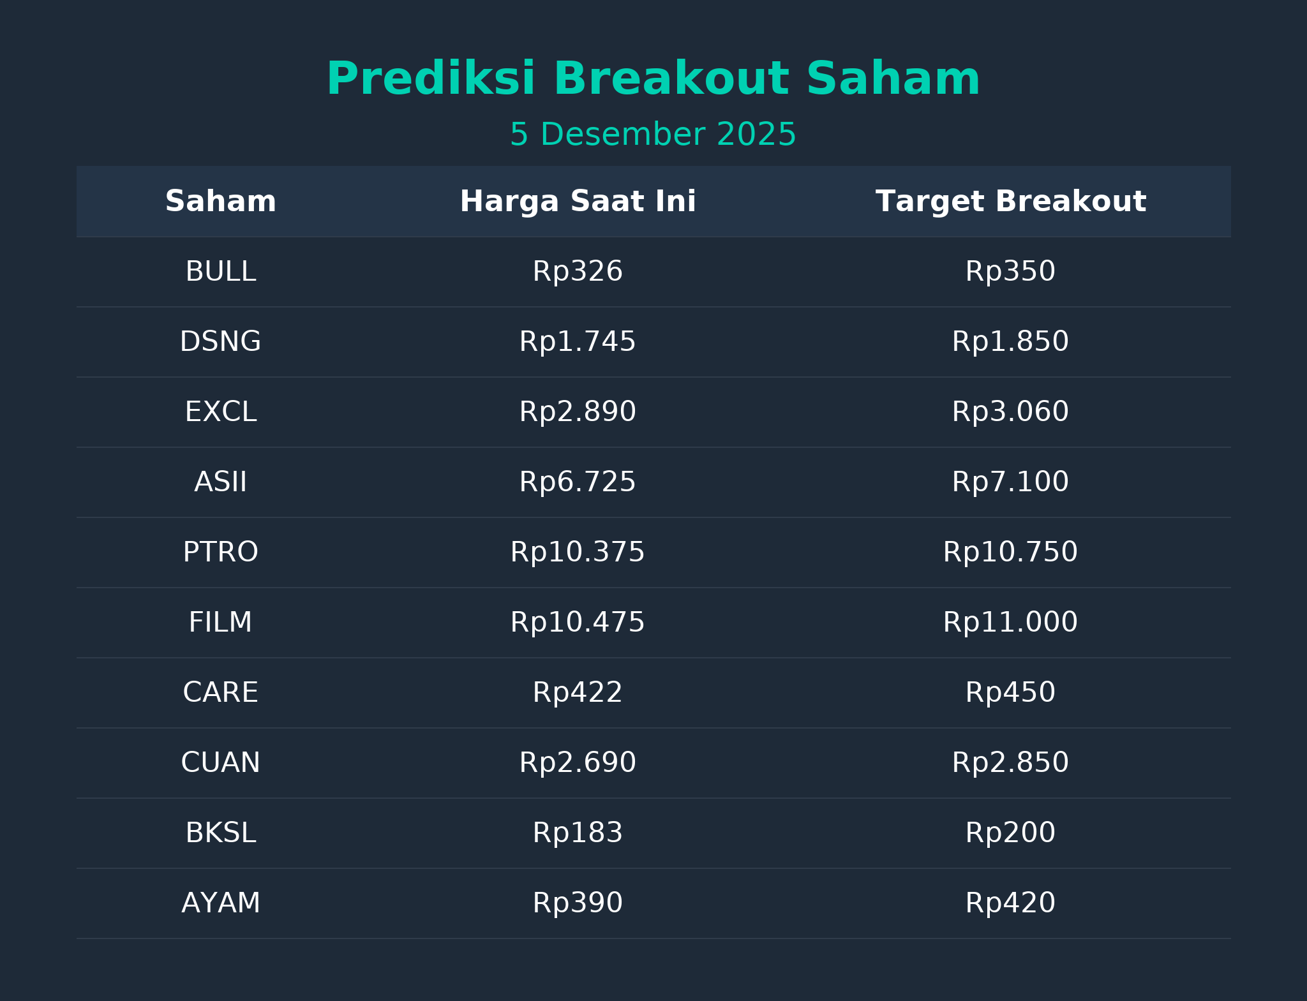Click the BKSL stock ticker

pyautogui.click(x=220, y=833)
